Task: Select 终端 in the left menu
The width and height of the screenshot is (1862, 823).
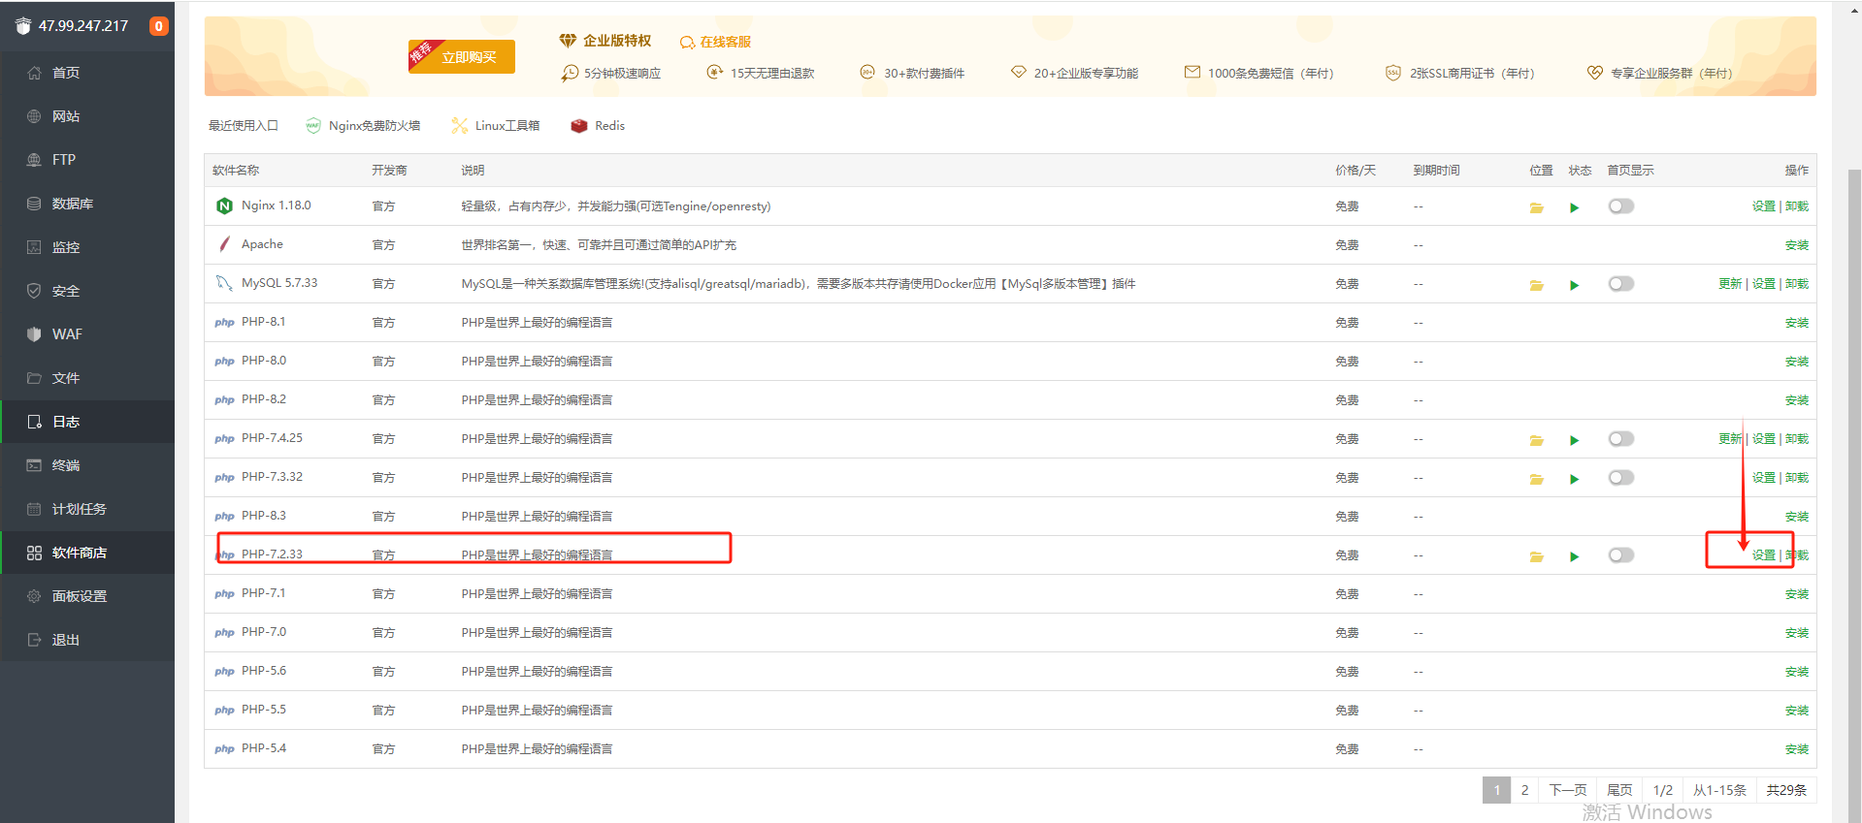Action: (65, 465)
